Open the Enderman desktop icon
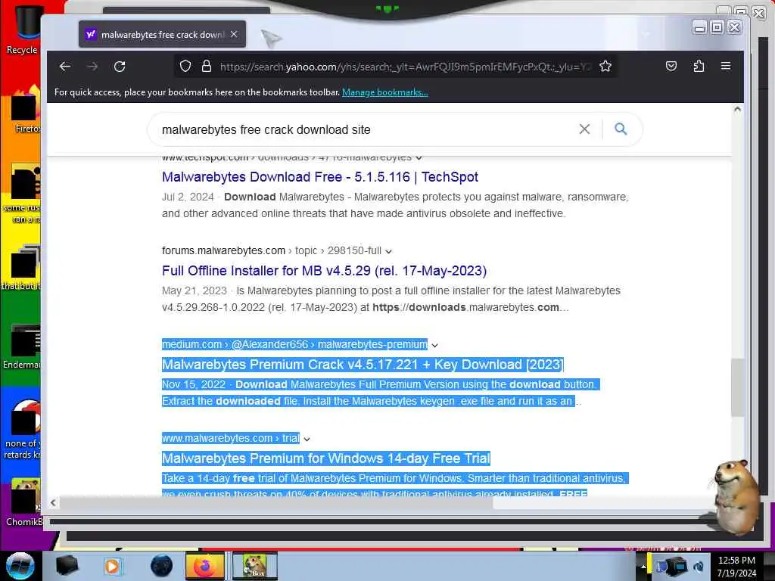 click(22, 346)
